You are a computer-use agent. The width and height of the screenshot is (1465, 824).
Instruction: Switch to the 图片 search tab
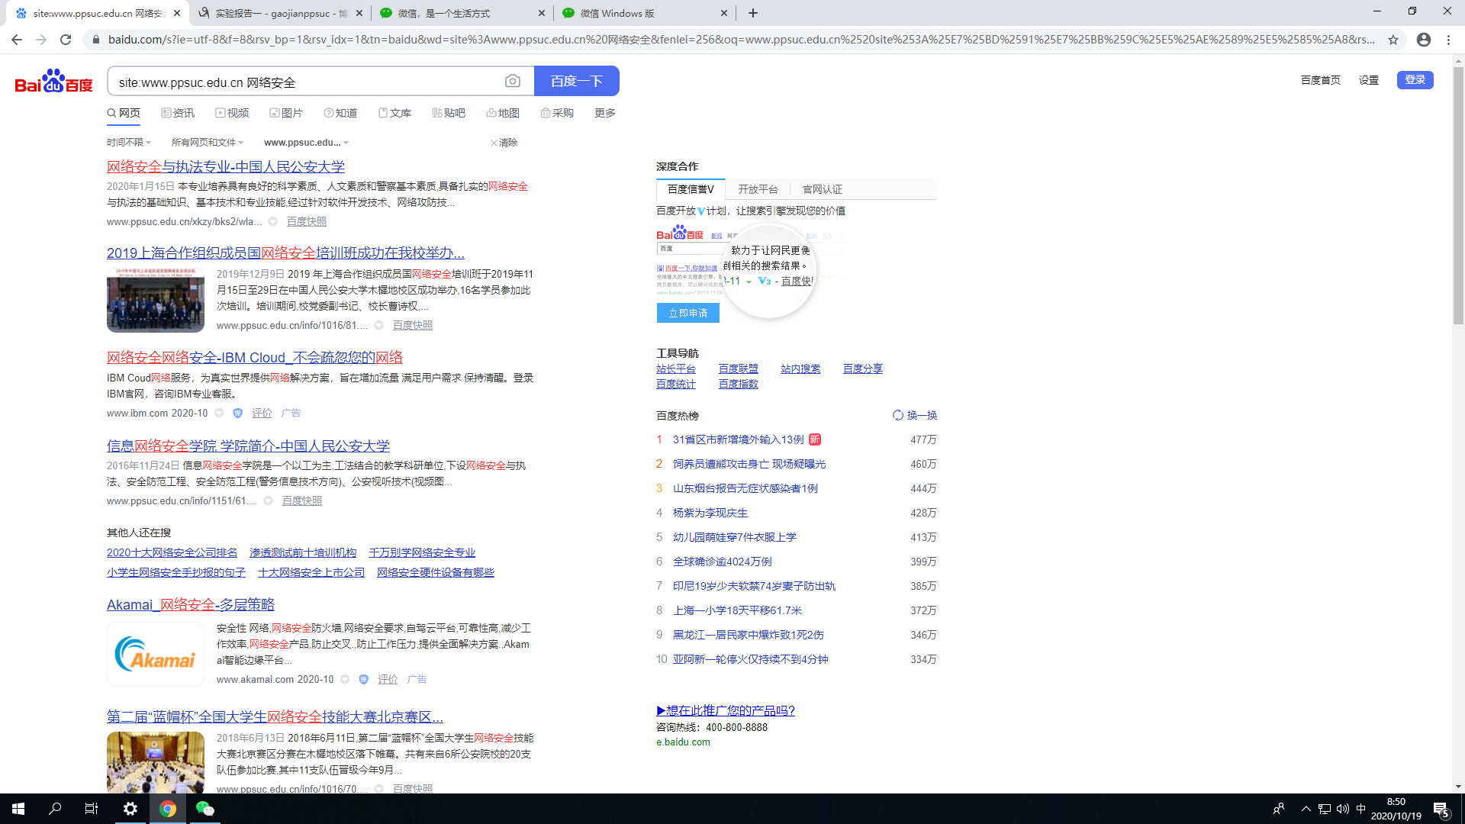(286, 113)
